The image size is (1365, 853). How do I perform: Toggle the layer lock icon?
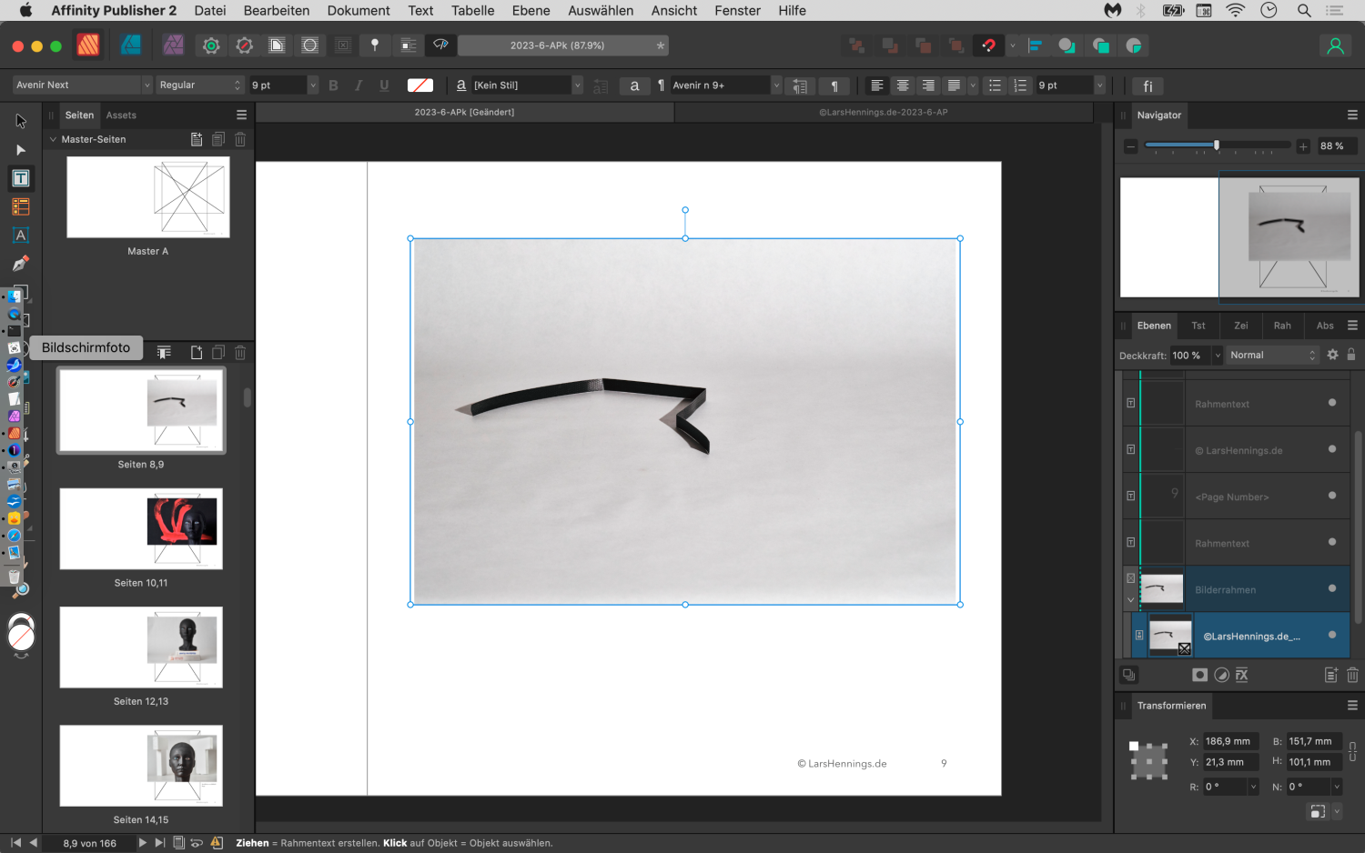(x=1351, y=355)
